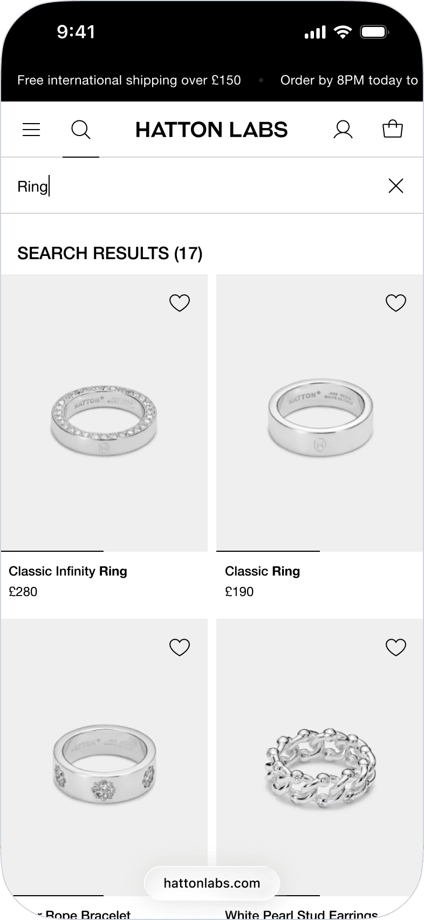
Task: Open the shopping bag
Action: pos(393,129)
